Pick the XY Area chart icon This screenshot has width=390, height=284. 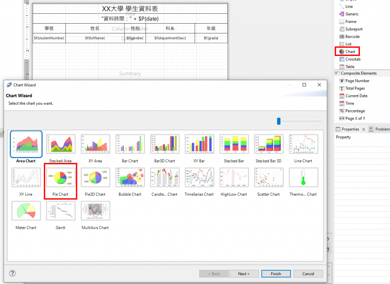[x=96, y=144]
